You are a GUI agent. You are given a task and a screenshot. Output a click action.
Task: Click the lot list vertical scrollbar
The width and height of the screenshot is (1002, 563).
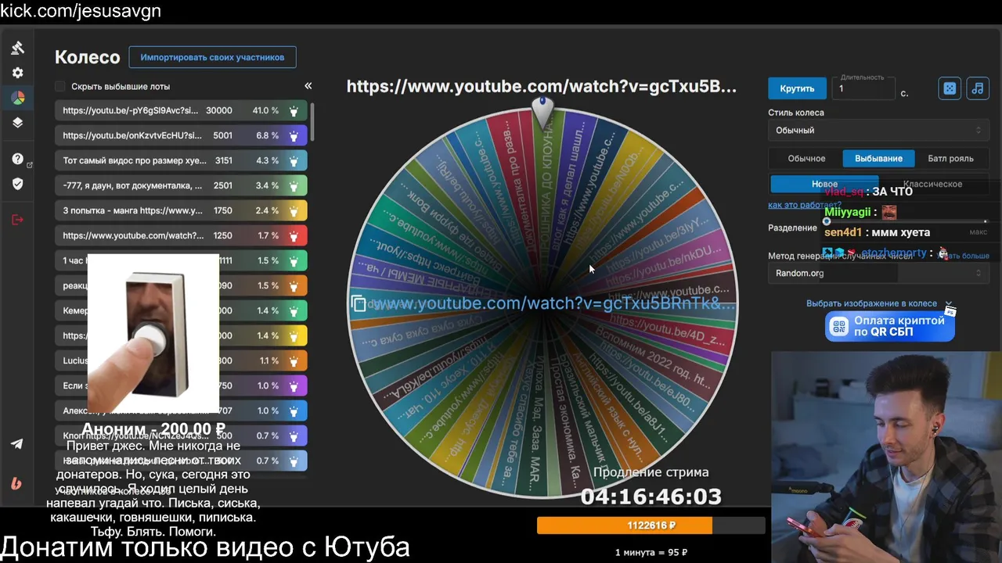312,121
